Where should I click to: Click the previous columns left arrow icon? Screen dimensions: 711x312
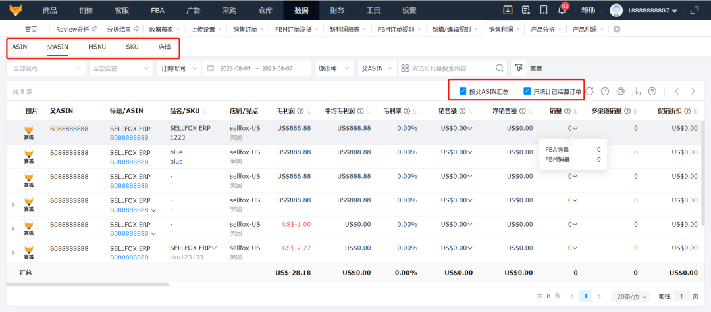[x=677, y=91]
